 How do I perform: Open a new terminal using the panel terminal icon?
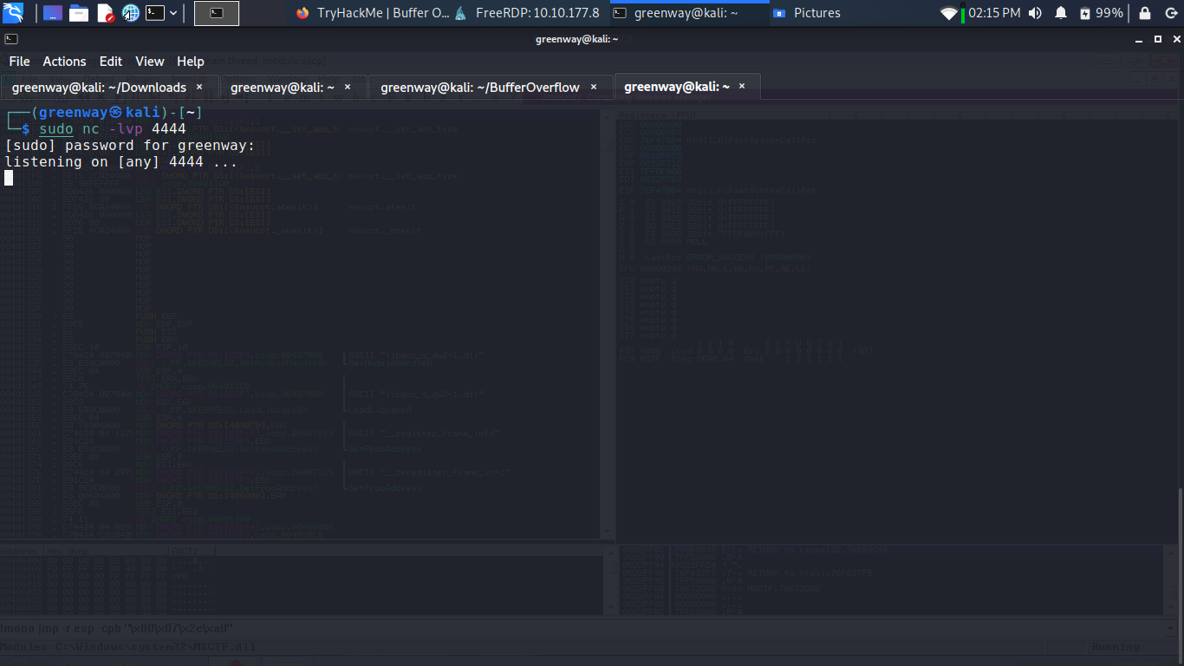(154, 13)
